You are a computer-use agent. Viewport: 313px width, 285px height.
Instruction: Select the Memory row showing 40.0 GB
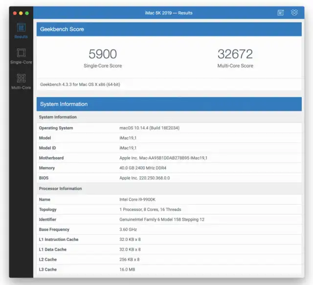(x=169, y=168)
